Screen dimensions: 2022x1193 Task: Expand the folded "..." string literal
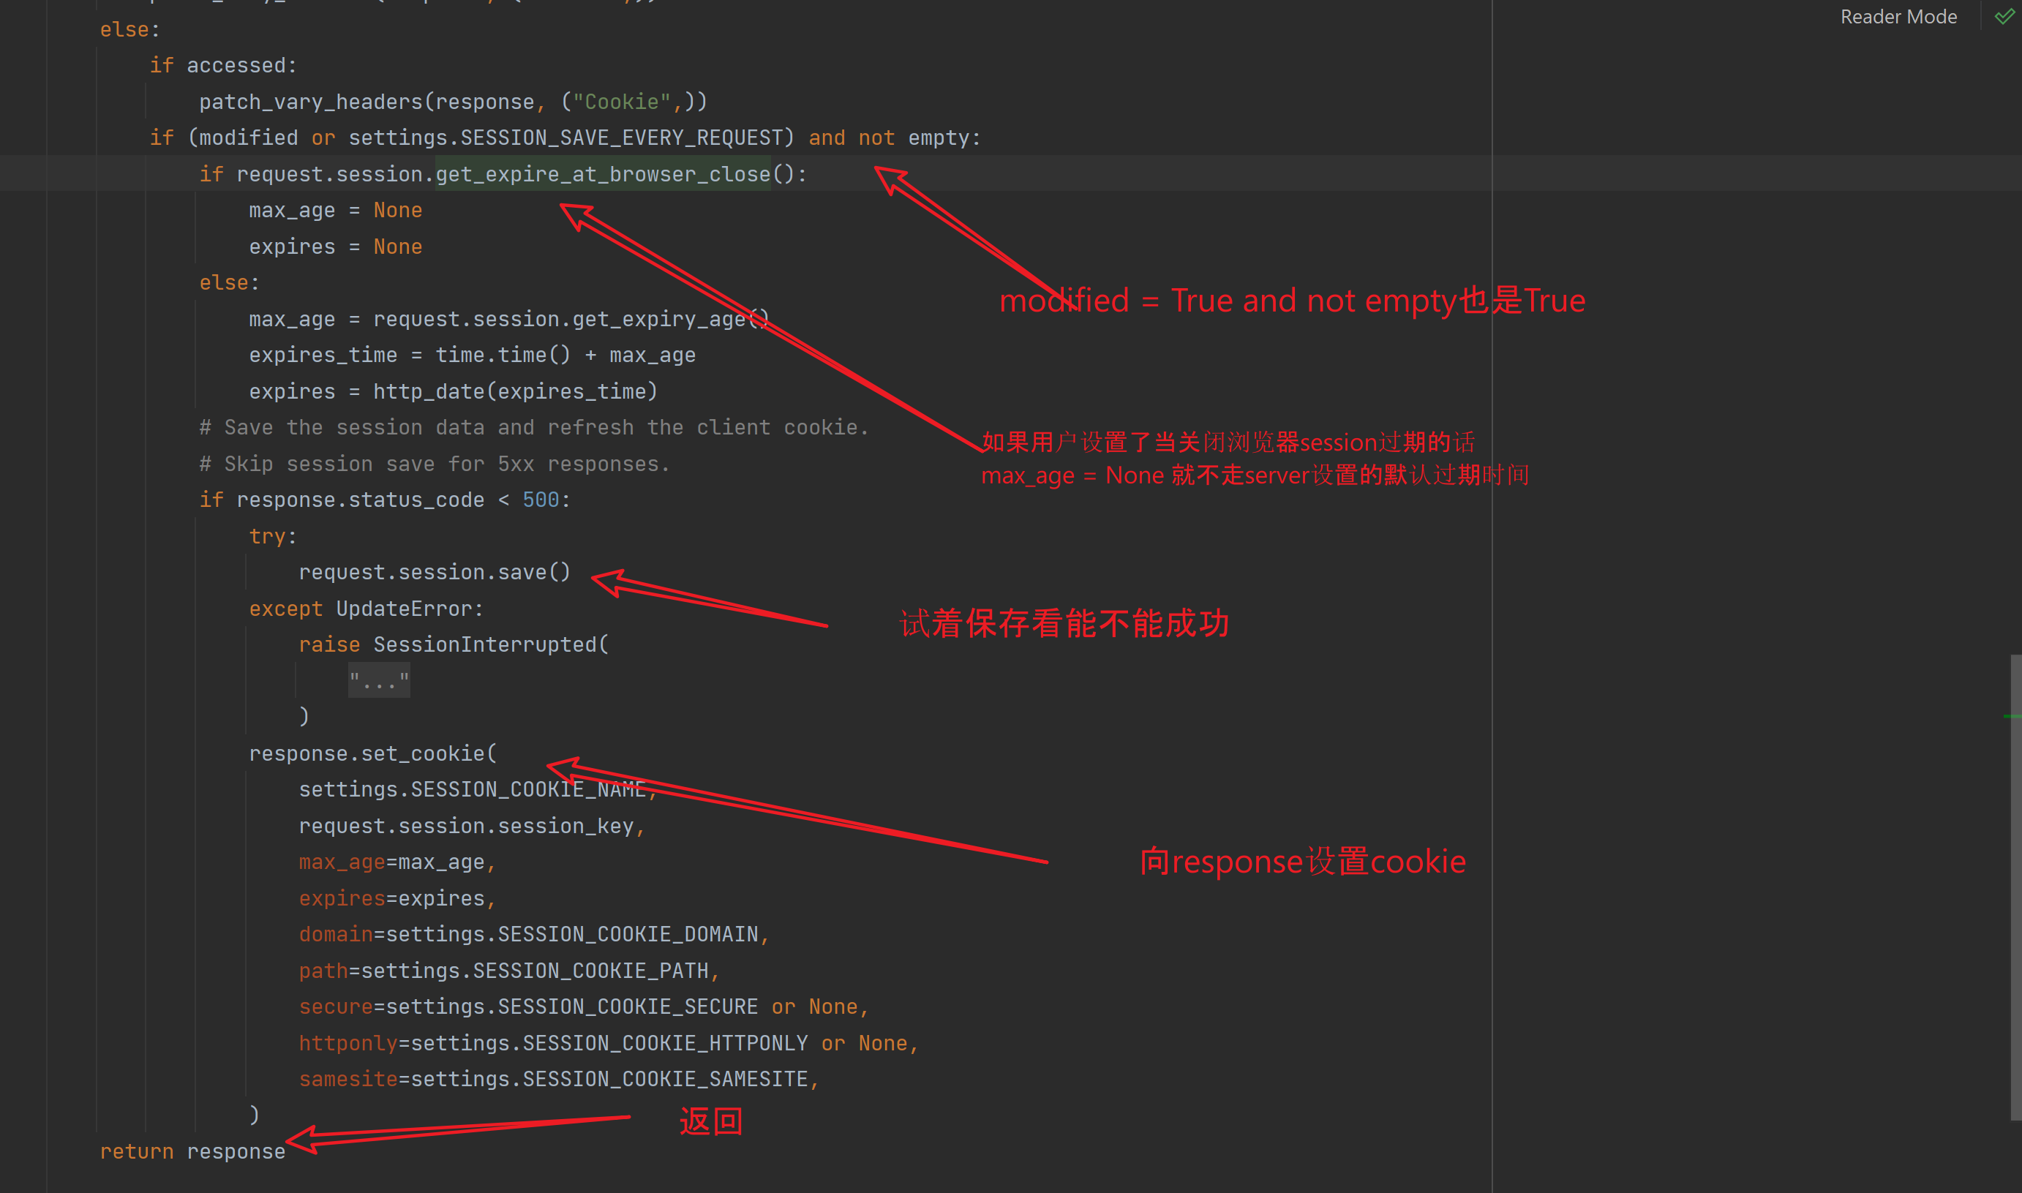pyautogui.click(x=379, y=682)
